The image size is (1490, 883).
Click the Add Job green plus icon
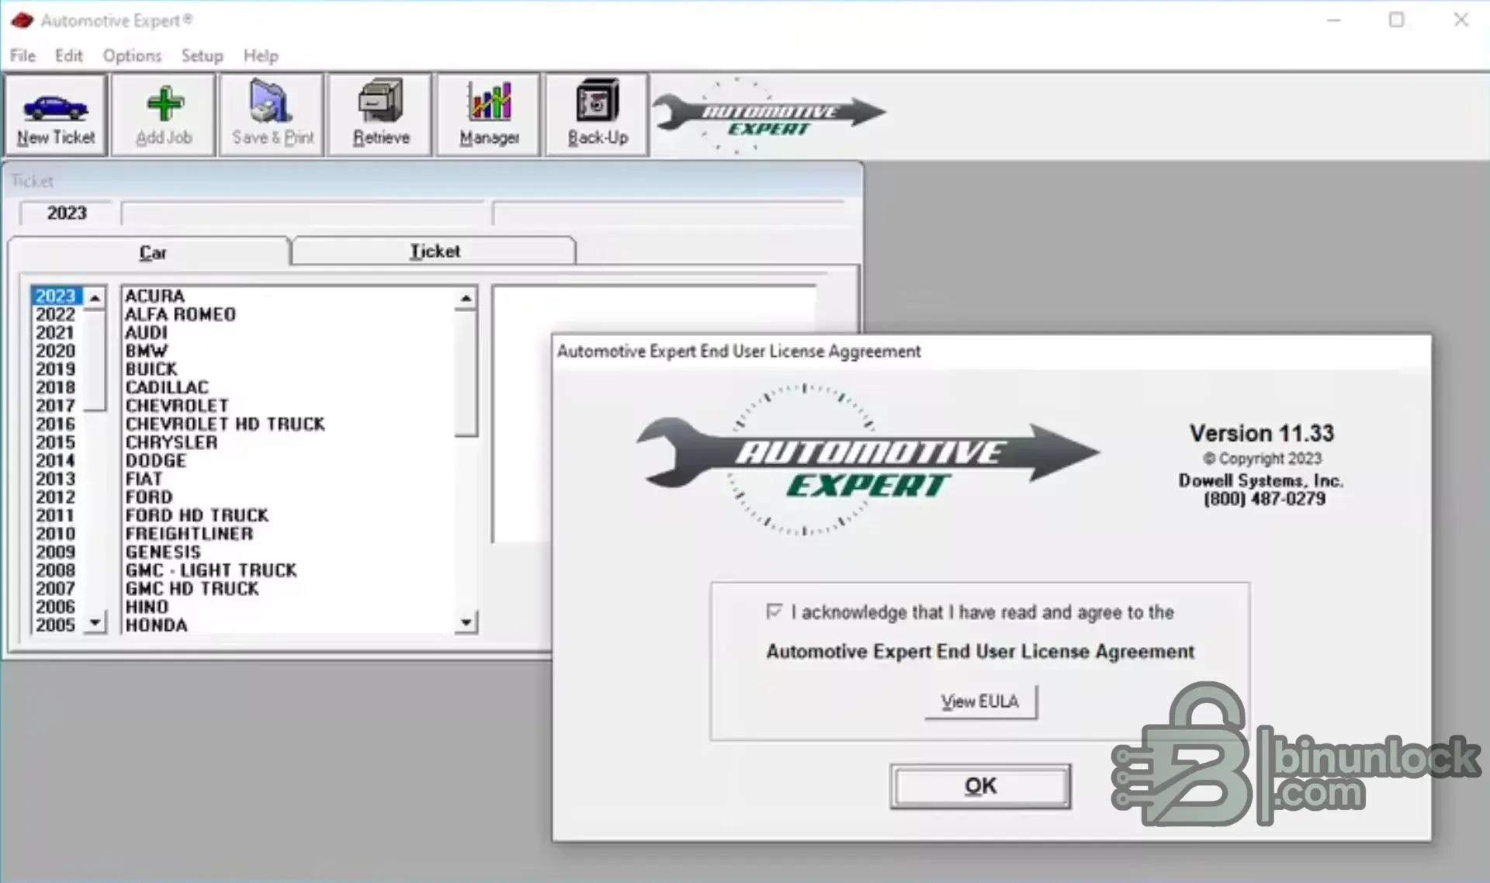tap(164, 115)
